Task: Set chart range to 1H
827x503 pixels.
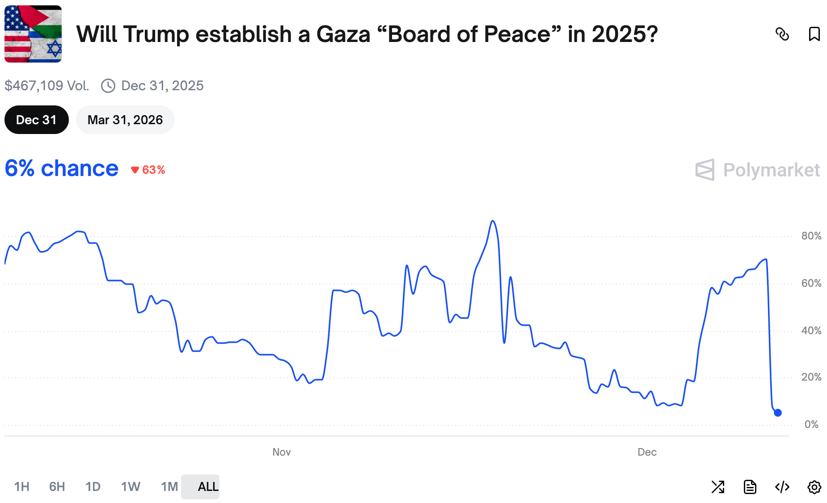Action: pyautogui.click(x=21, y=486)
